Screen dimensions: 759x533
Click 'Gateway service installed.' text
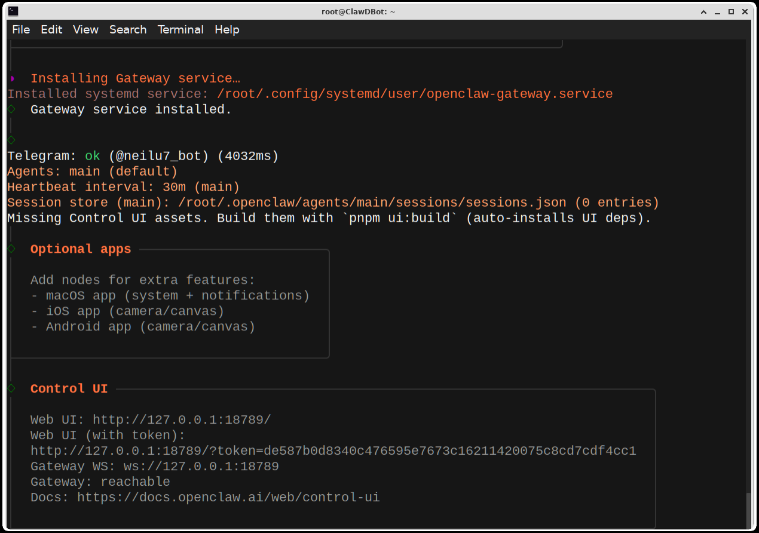click(131, 109)
